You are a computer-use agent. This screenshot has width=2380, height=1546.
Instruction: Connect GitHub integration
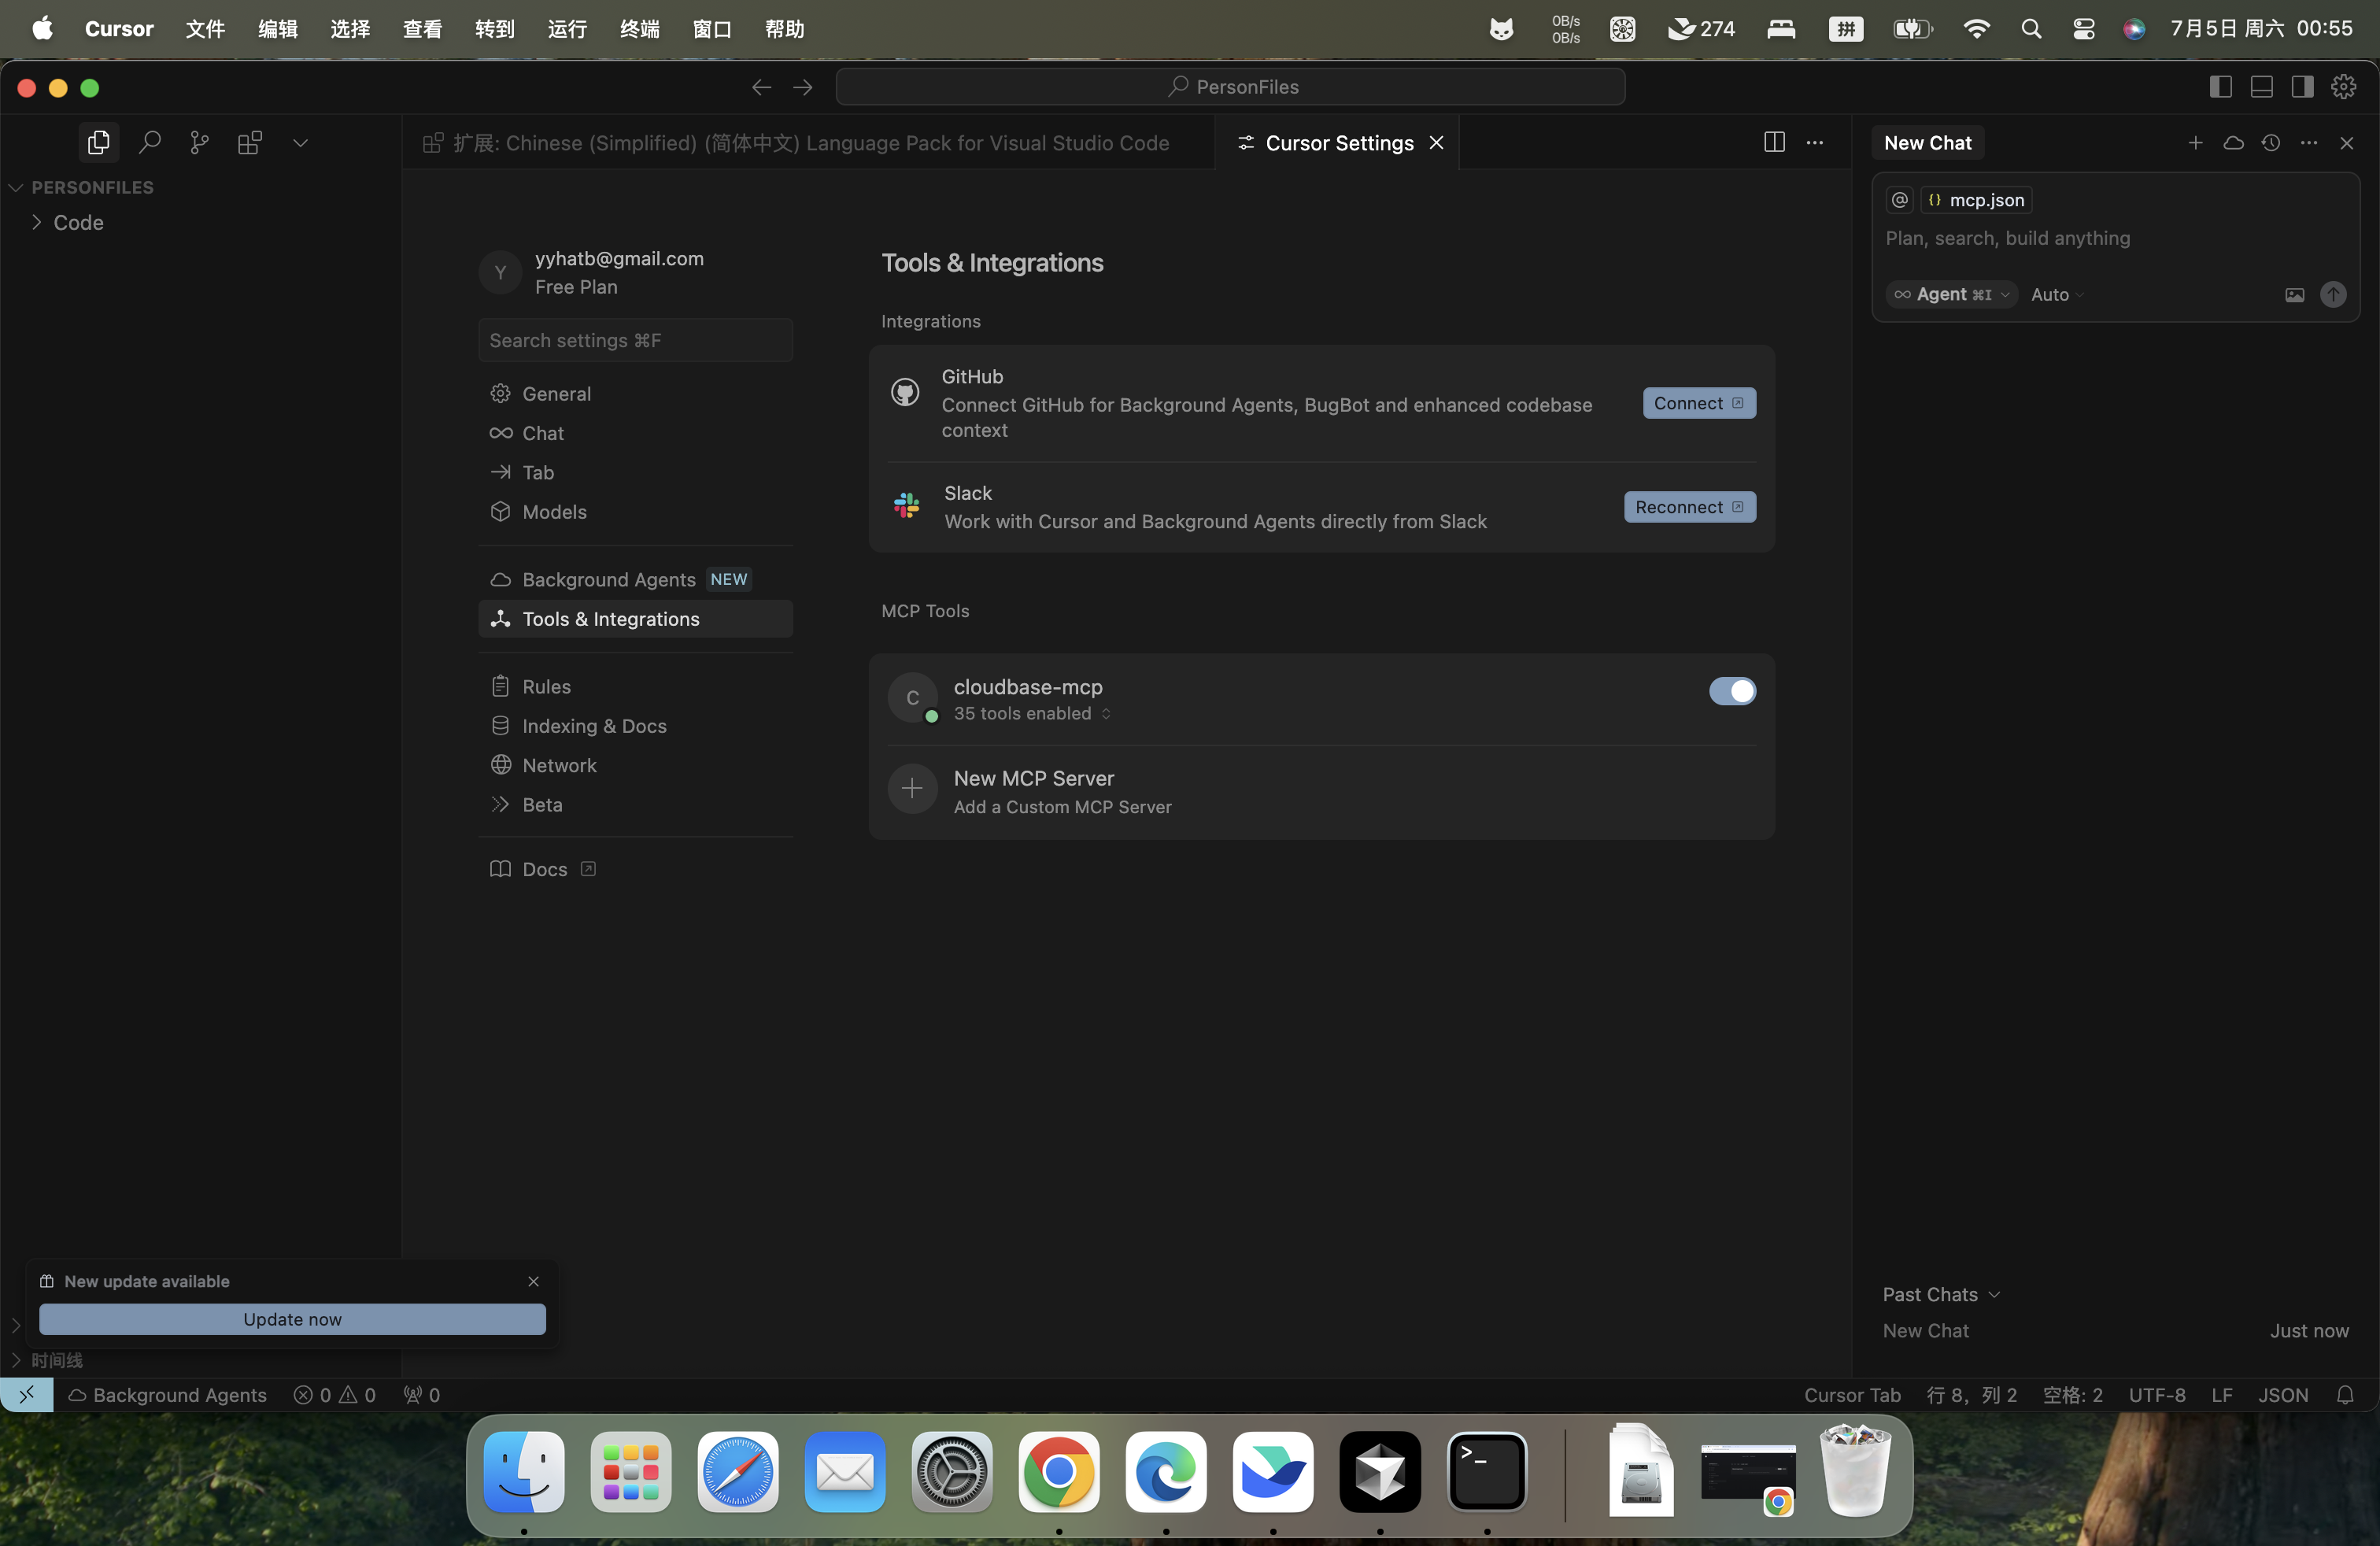1699,403
